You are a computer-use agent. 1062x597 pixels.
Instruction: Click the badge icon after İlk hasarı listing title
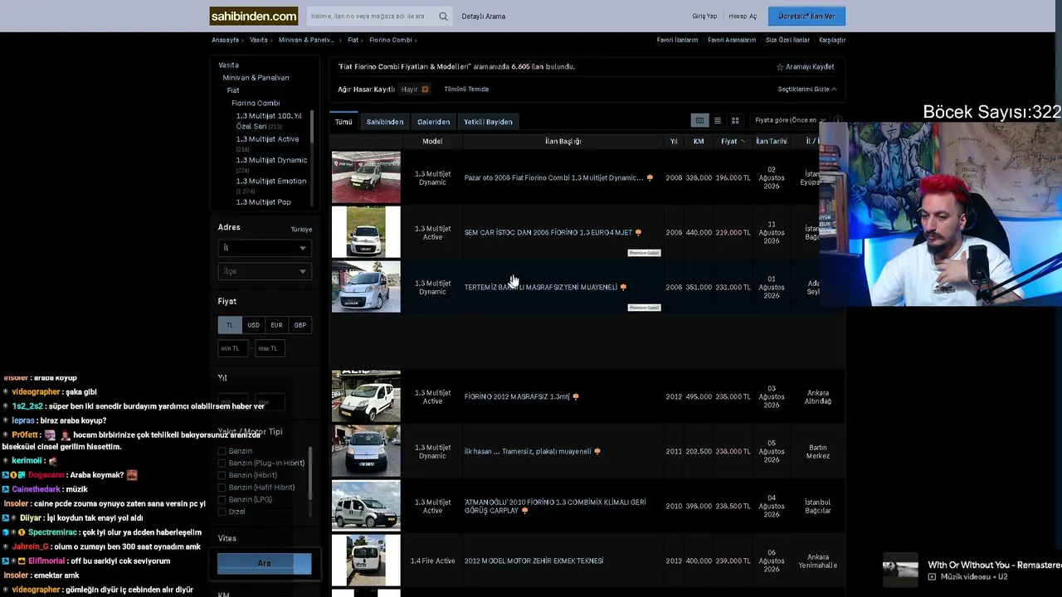pyautogui.click(x=597, y=451)
